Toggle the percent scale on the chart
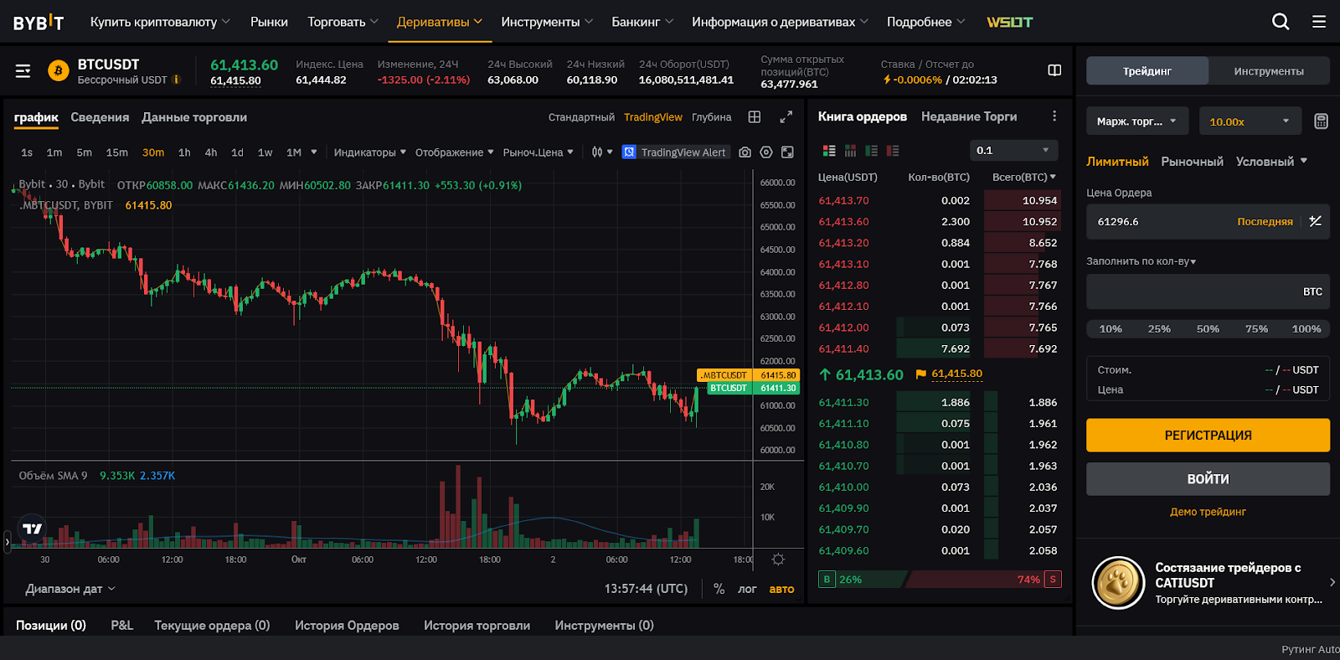1340x660 pixels. click(x=719, y=589)
